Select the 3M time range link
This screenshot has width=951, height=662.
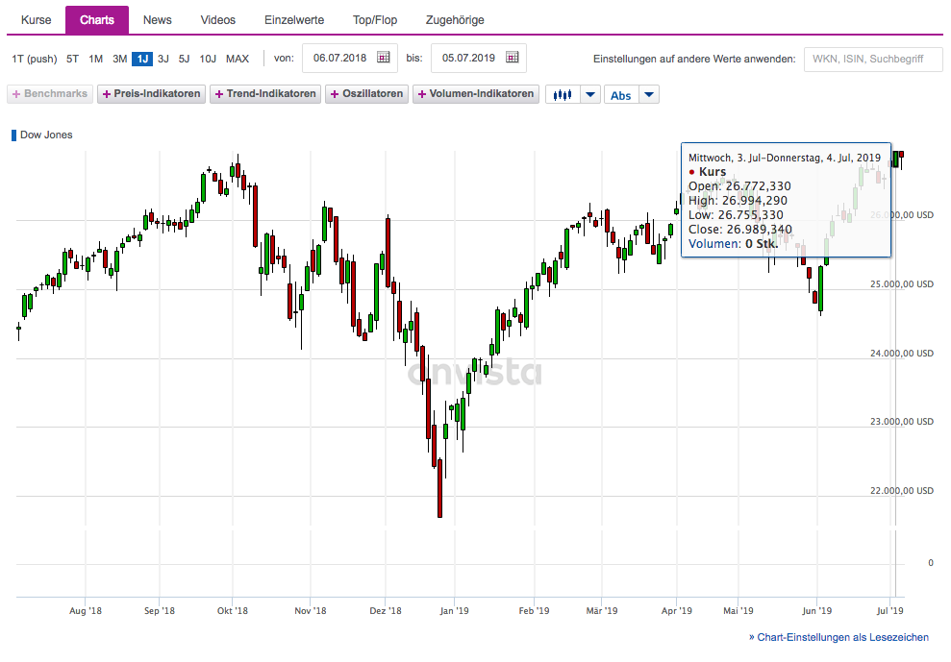[119, 59]
